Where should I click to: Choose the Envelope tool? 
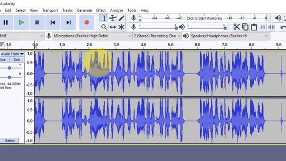click(113, 18)
